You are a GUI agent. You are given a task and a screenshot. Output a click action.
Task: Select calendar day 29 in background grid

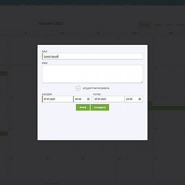pyautogui.click(x=83, y=158)
